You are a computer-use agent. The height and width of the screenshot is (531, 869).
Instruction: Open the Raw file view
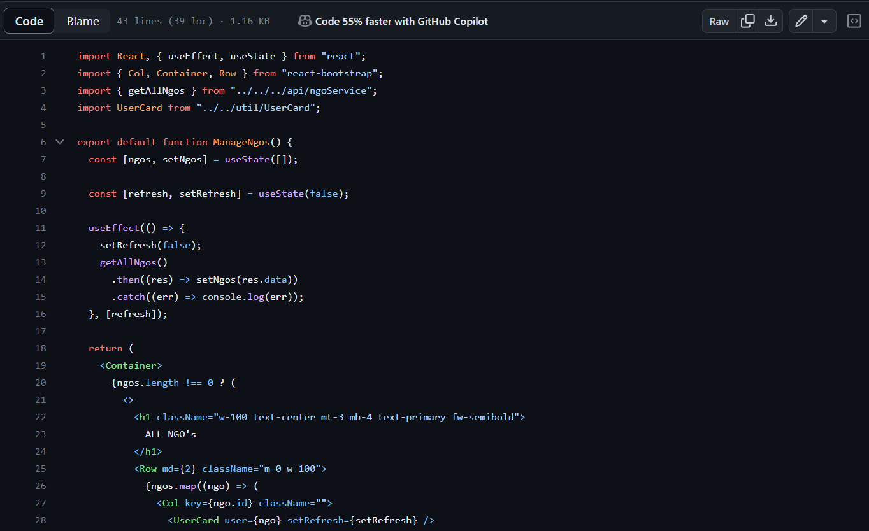tap(719, 21)
